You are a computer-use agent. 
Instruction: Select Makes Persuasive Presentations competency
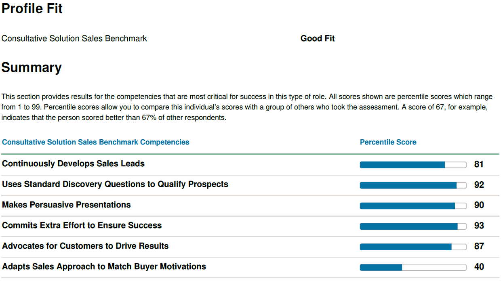(66, 205)
